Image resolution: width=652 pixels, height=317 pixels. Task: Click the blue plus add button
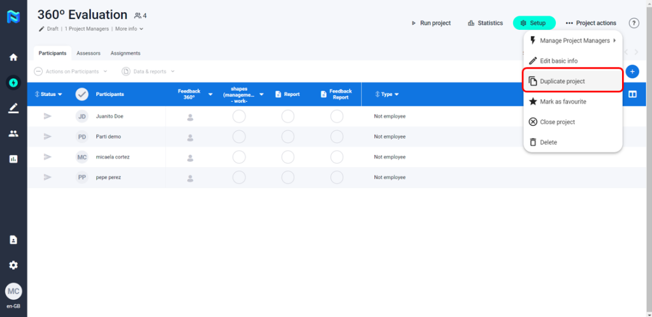[632, 71]
